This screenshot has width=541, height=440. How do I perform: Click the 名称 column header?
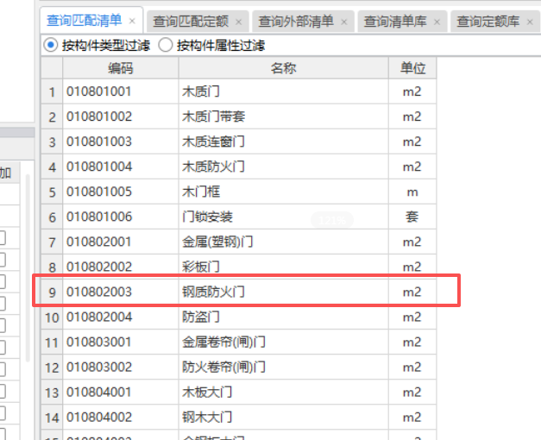(x=283, y=68)
